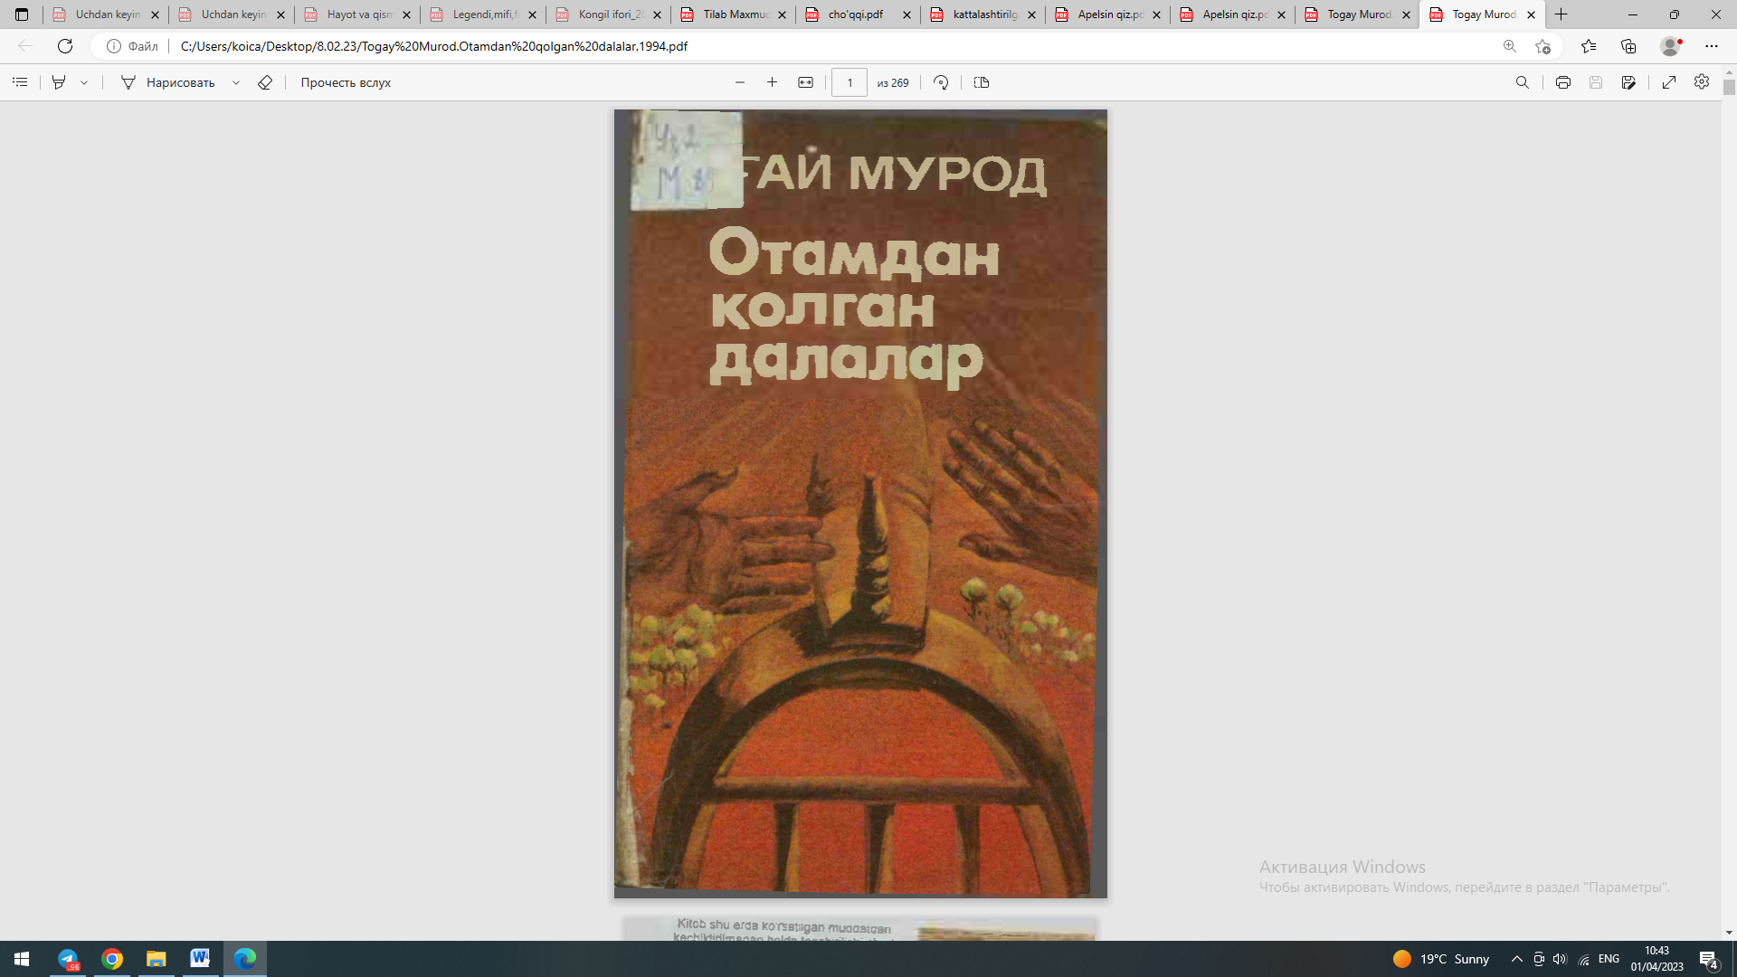Open the tab actions menu
The width and height of the screenshot is (1737, 977).
[x=22, y=14]
